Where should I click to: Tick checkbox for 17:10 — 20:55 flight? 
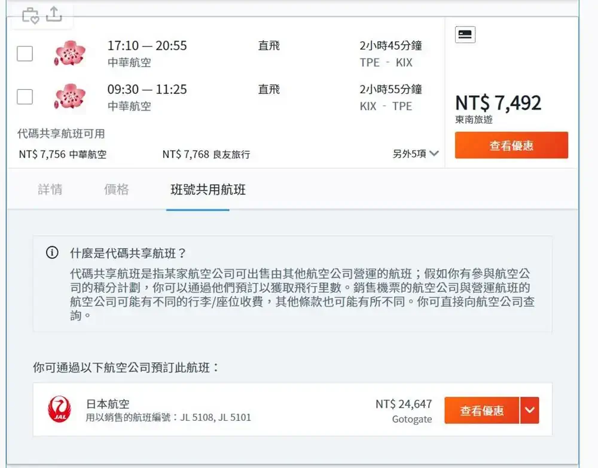(x=25, y=53)
